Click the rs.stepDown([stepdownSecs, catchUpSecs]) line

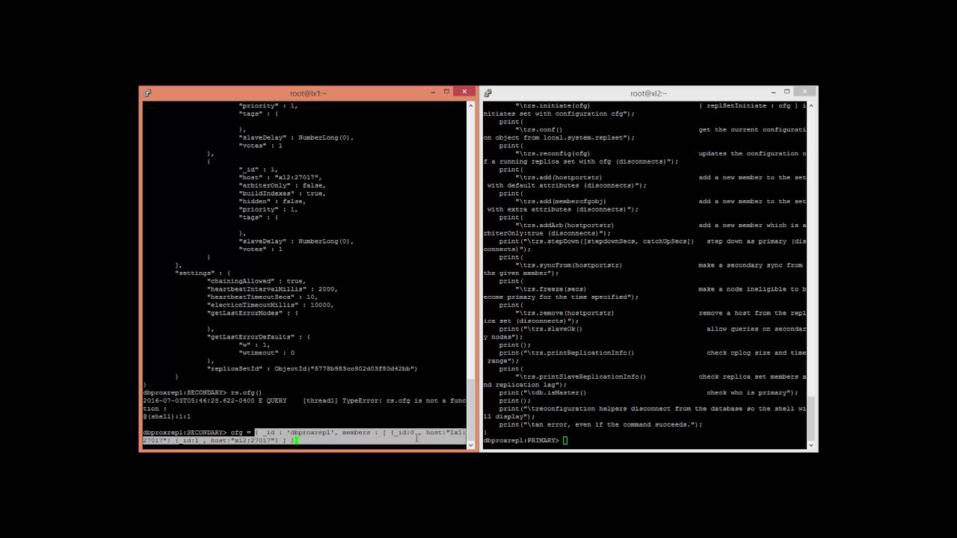point(644,245)
